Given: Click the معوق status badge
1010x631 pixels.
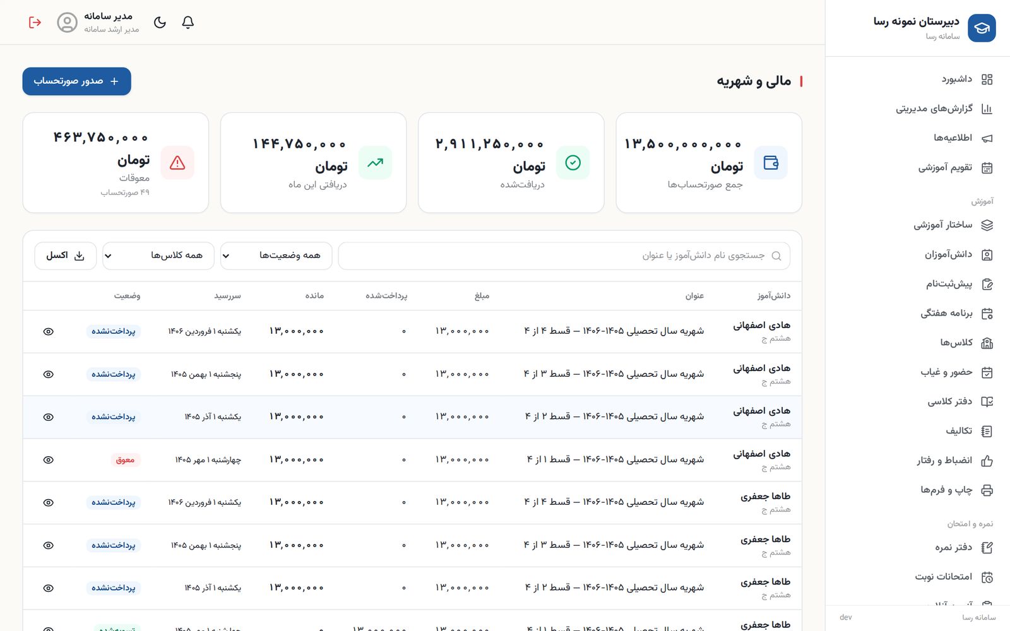Looking at the screenshot, I should (x=125, y=460).
